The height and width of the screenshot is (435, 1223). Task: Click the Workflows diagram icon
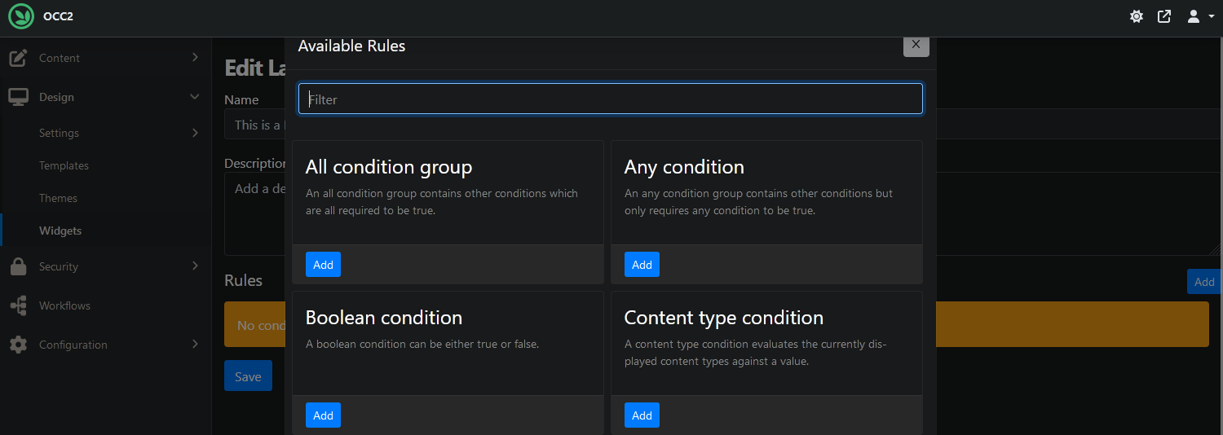point(18,305)
